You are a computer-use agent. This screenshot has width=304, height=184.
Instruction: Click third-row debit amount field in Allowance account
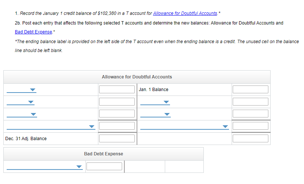(x=117, y=114)
